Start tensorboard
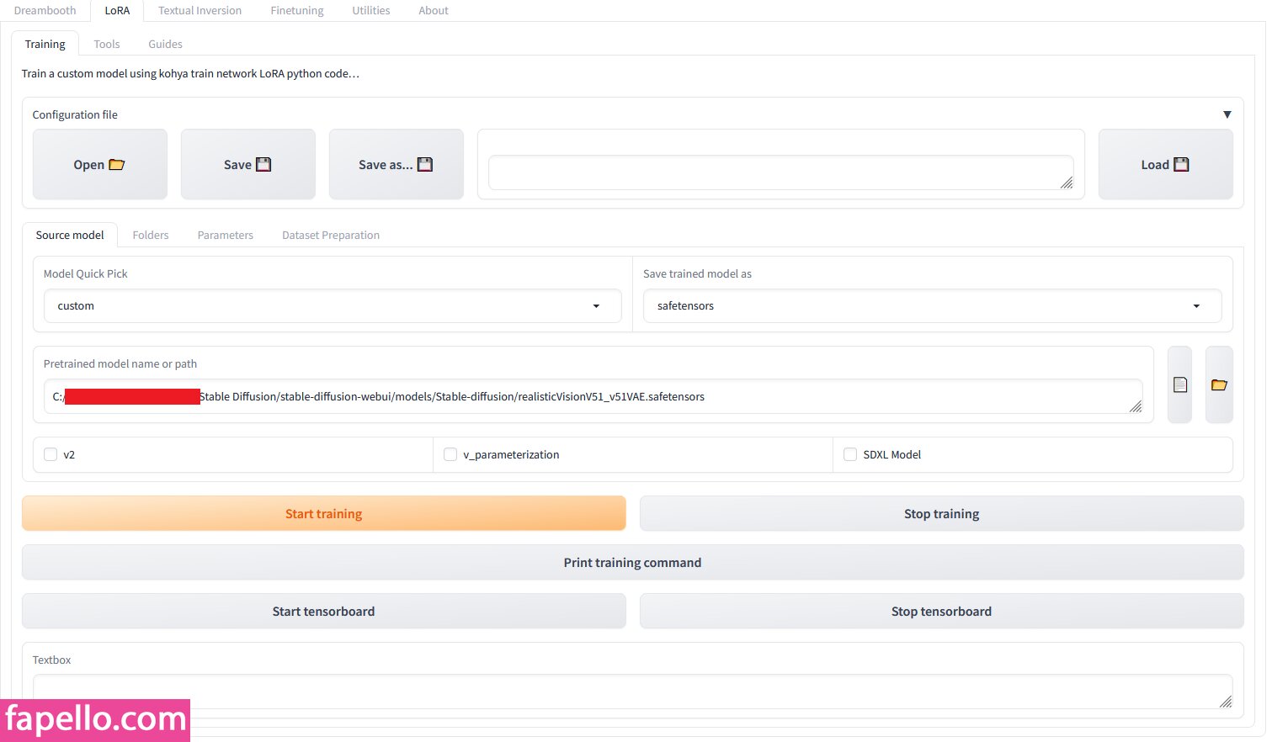The width and height of the screenshot is (1272, 742). pos(324,611)
